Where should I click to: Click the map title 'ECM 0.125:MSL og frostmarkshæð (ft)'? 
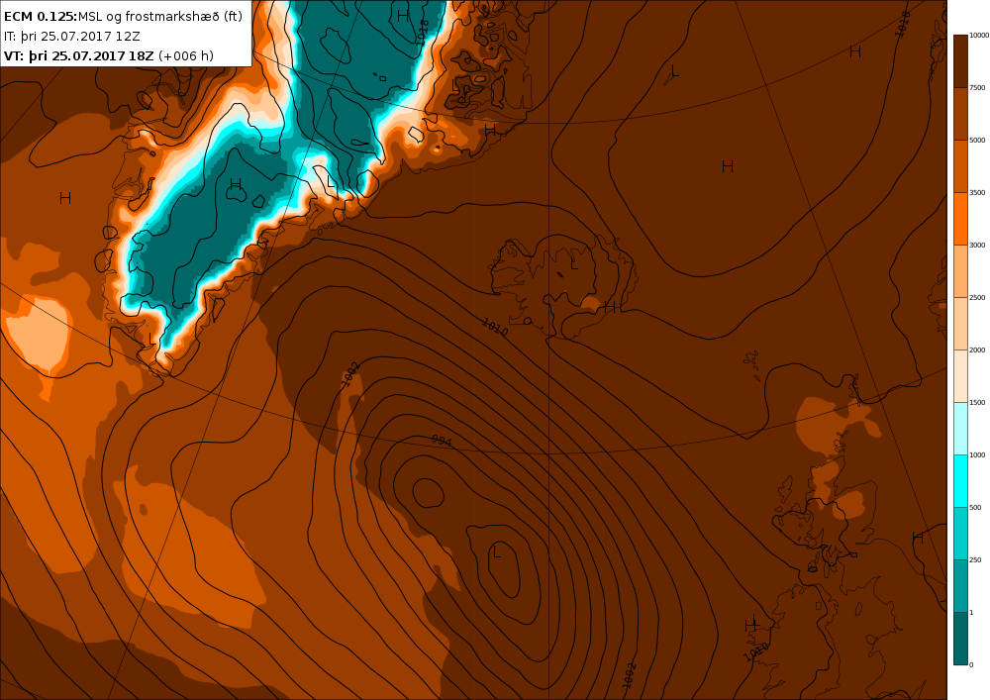tap(123, 16)
